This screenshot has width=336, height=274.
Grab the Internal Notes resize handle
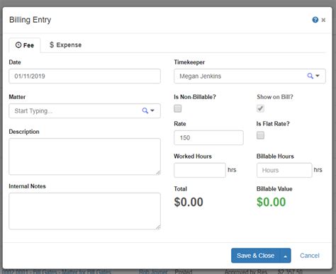coord(158,227)
